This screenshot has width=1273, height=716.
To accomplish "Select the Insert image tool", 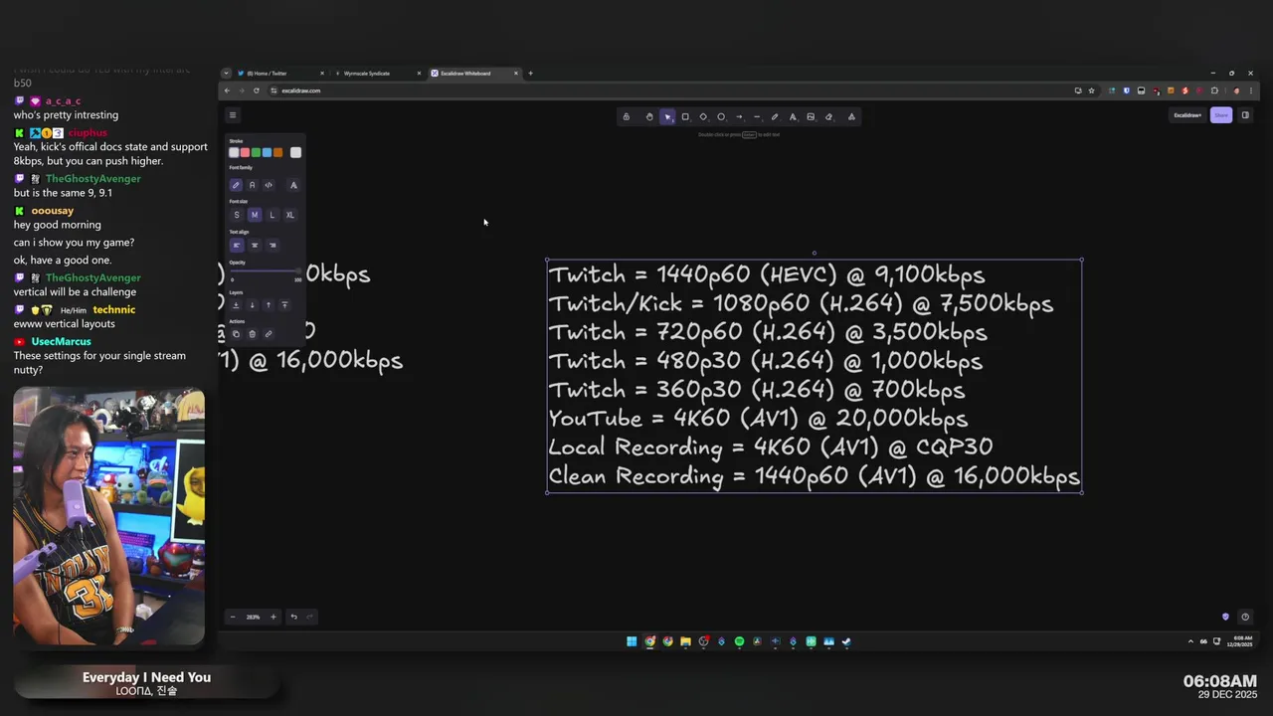I will coord(811,116).
